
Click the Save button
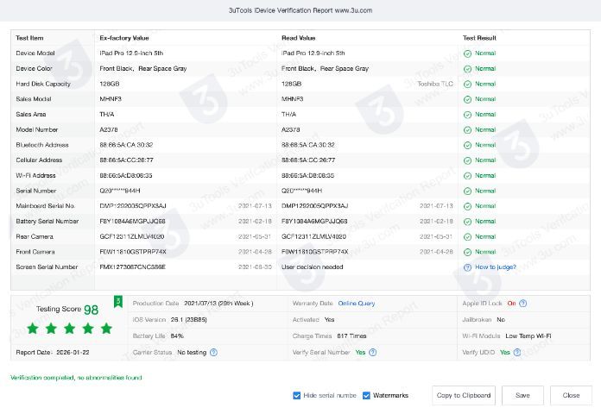(x=522, y=396)
